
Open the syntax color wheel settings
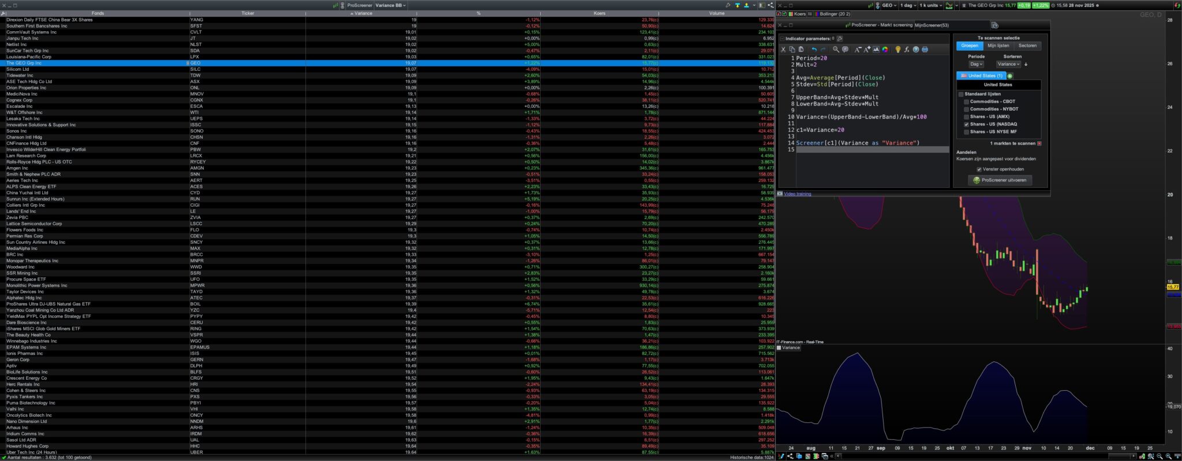click(885, 50)
